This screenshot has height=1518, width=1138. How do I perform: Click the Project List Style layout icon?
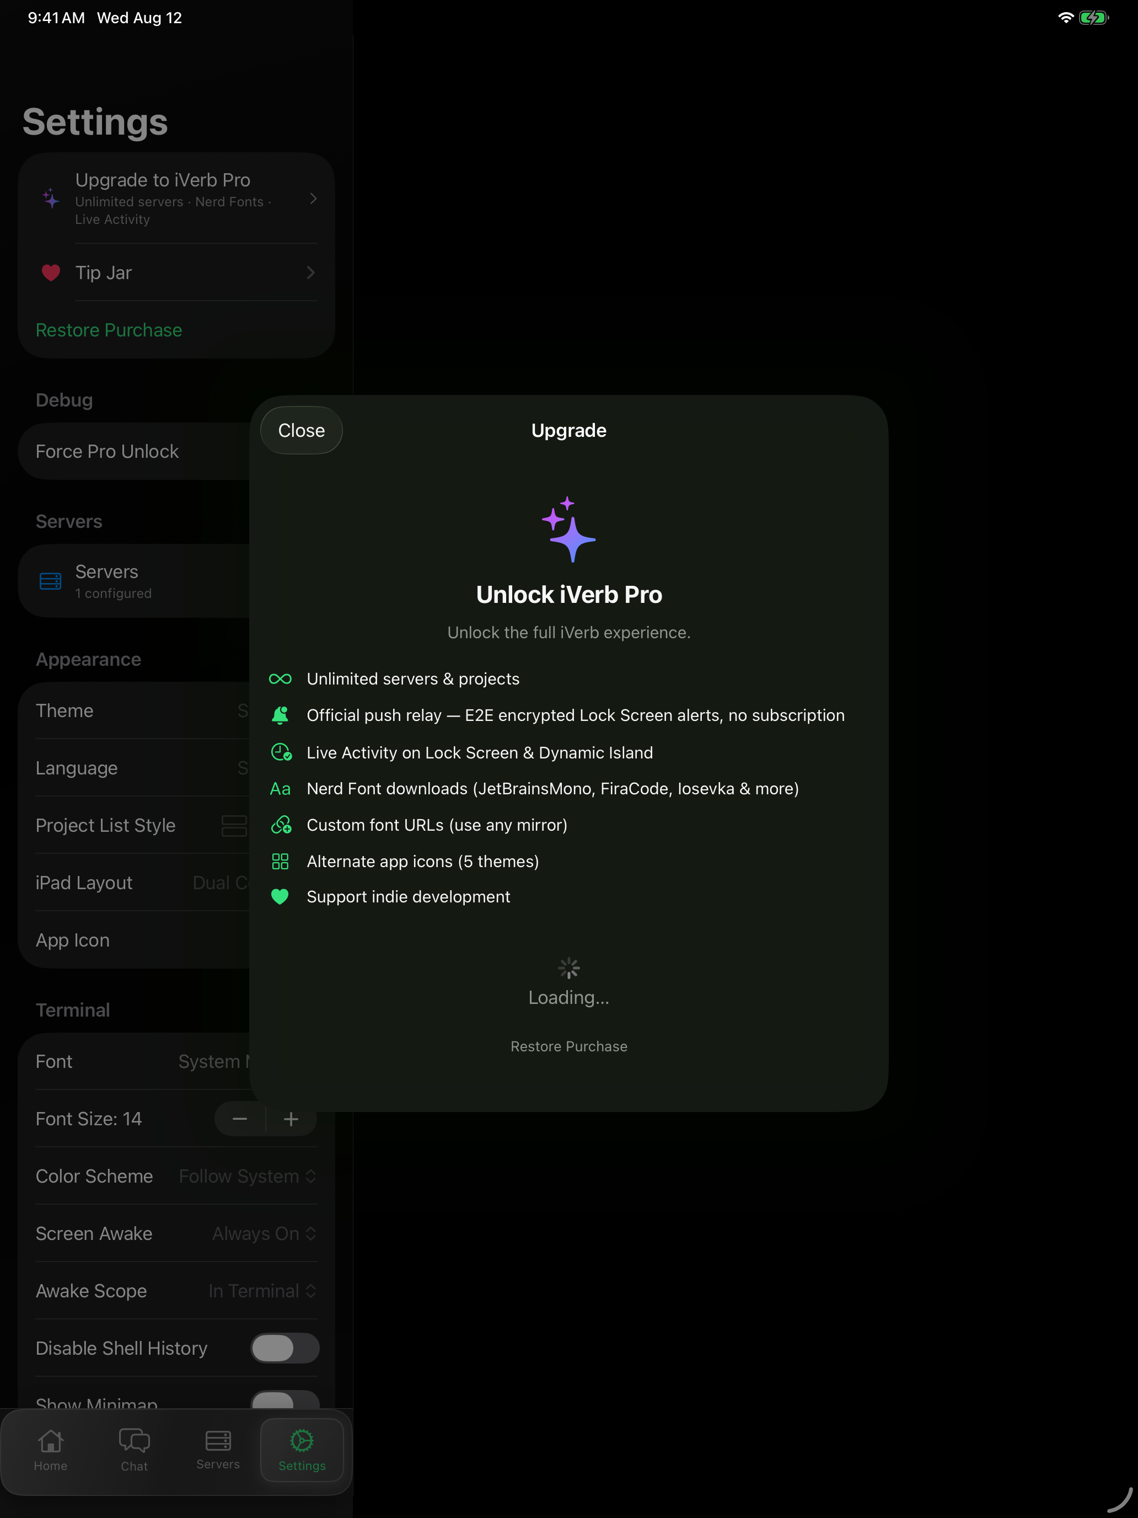[x=234, y=826]
